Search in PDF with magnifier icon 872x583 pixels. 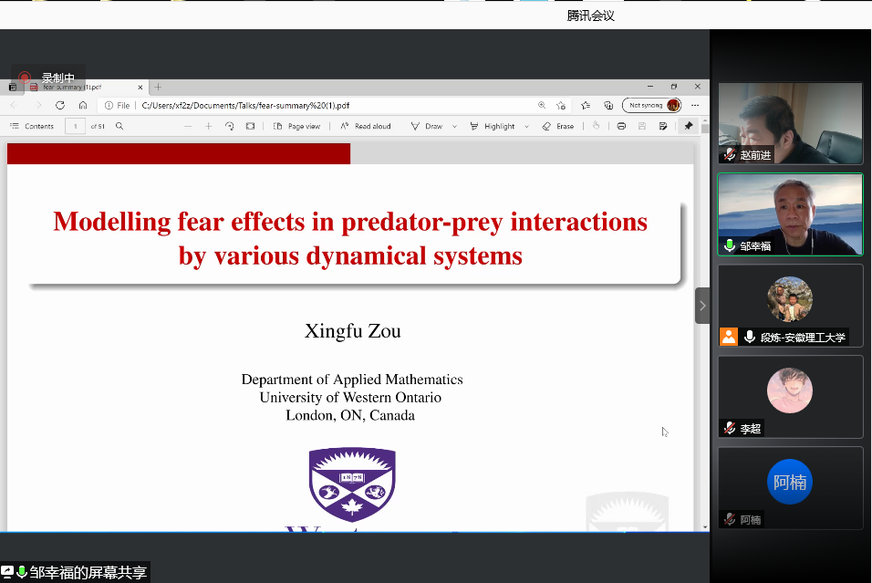point(119,126)
